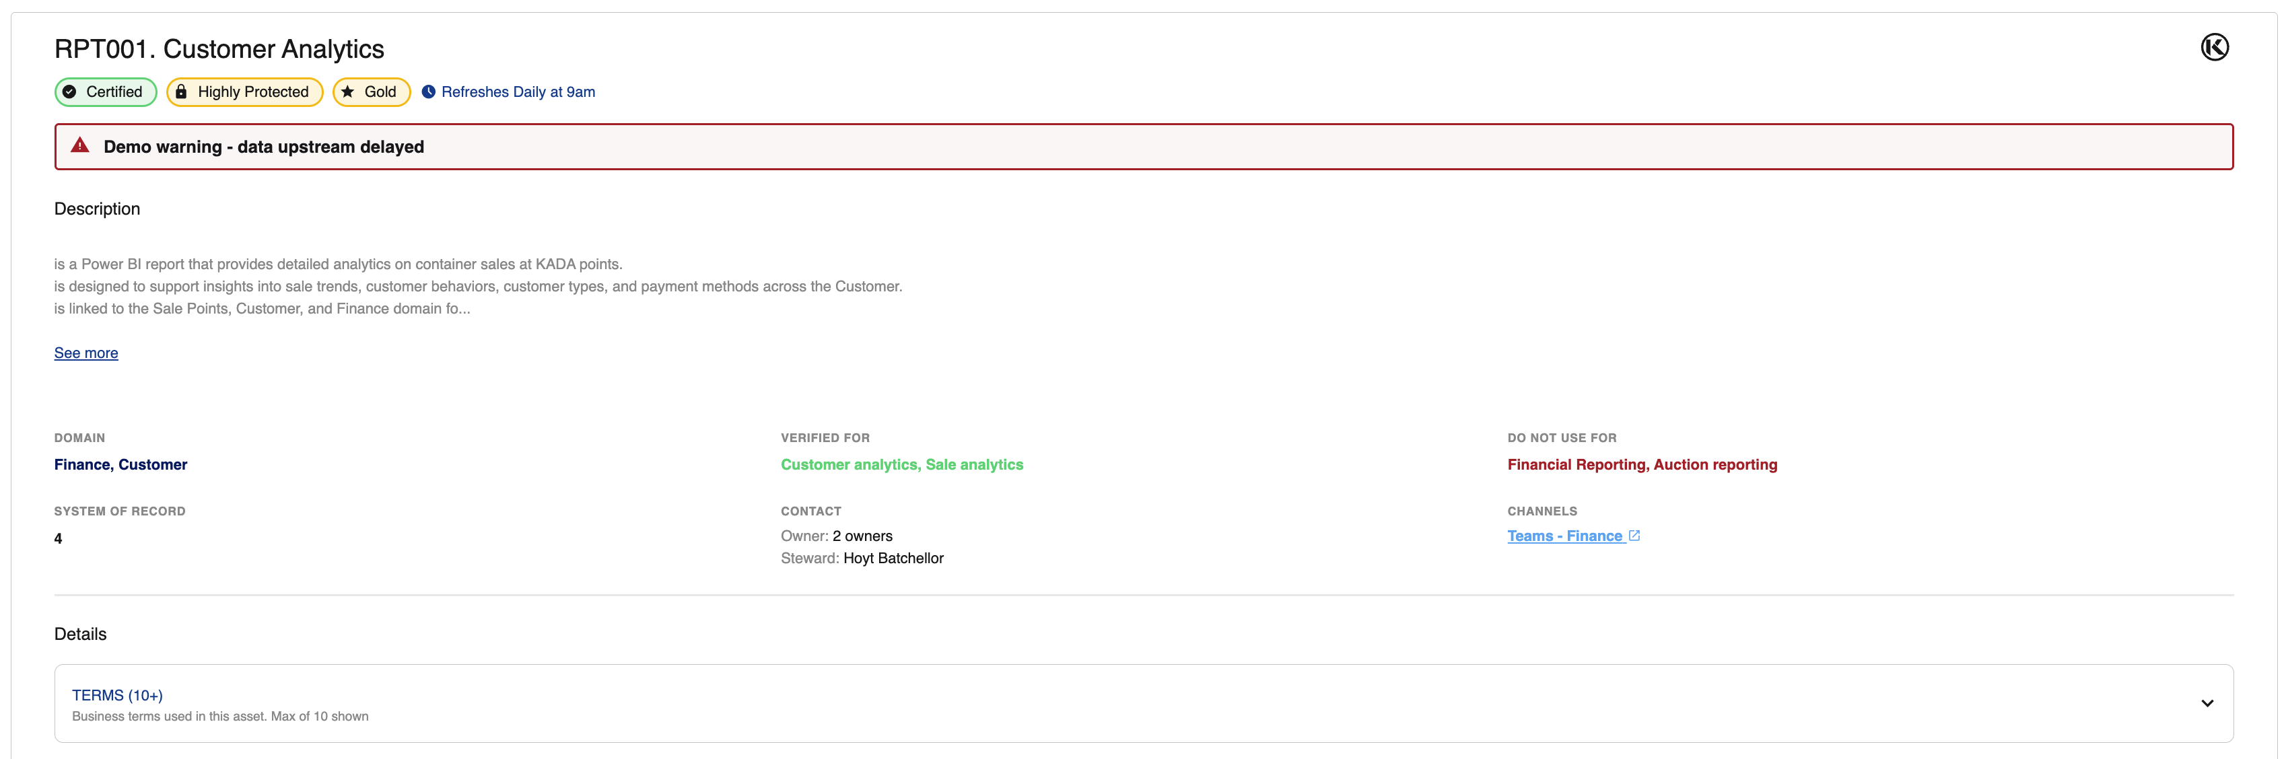Click the K logo icon at top right
The image size is (2286, 759).
point(2214,47)
